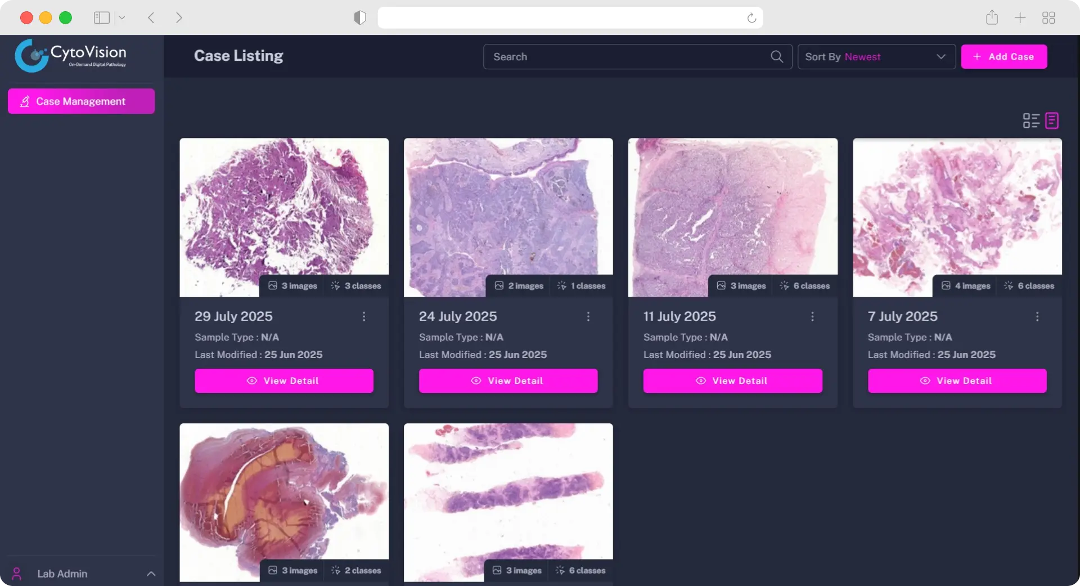Show the browser tab overview
Image resolution: width=1080 pixels, height=586 pixels.
(x=1048, y=18)
